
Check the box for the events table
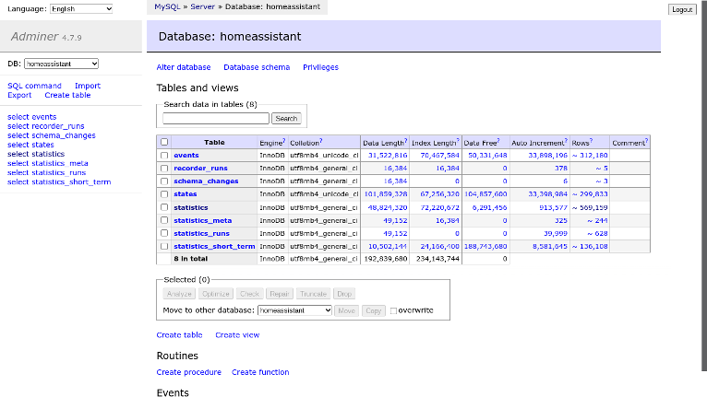pyautogui.click(x=164, y=156)
